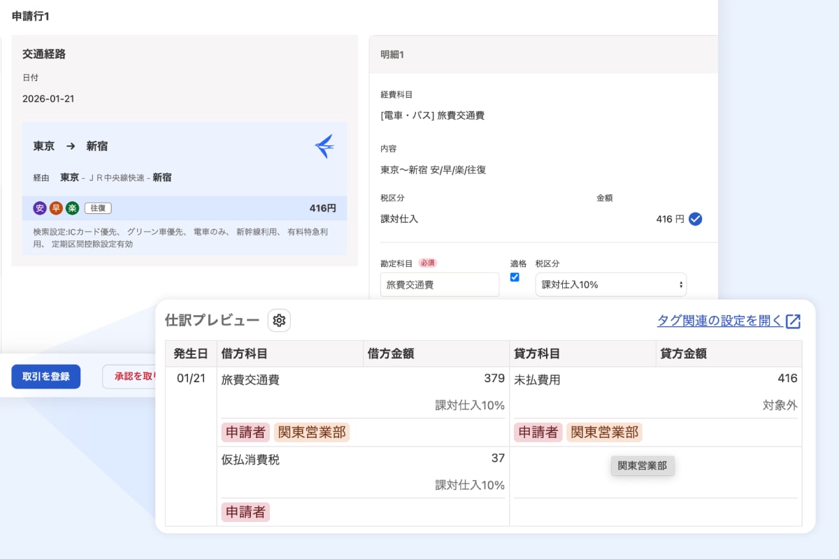Click the 貸方金額 column header
The width and height of the screenshot is (839, 559).
coord(683,354)
